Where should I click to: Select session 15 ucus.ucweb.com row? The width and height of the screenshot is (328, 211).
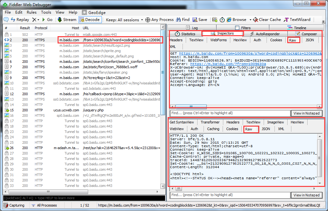[x=82, y=110]
